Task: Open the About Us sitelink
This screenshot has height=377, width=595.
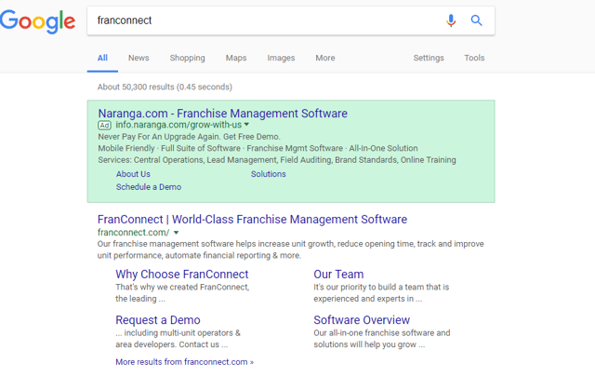Action: pyautogui.click(x=133, y=174)
